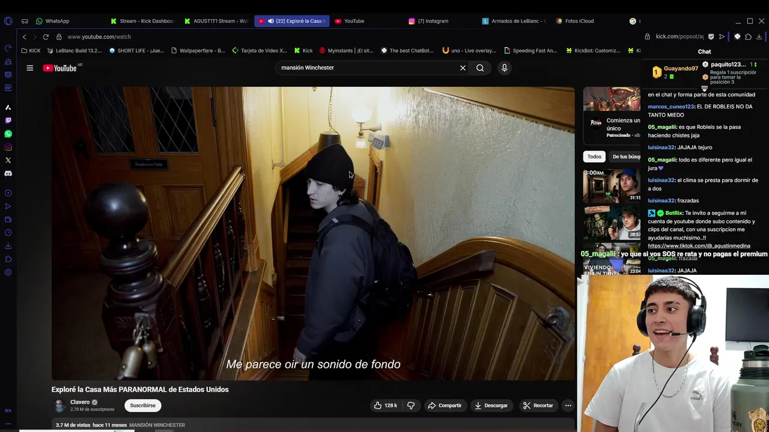Open downloads icon in Opera sidebar
The height and width of the screenshot is (432, 769).
point(8,246)
